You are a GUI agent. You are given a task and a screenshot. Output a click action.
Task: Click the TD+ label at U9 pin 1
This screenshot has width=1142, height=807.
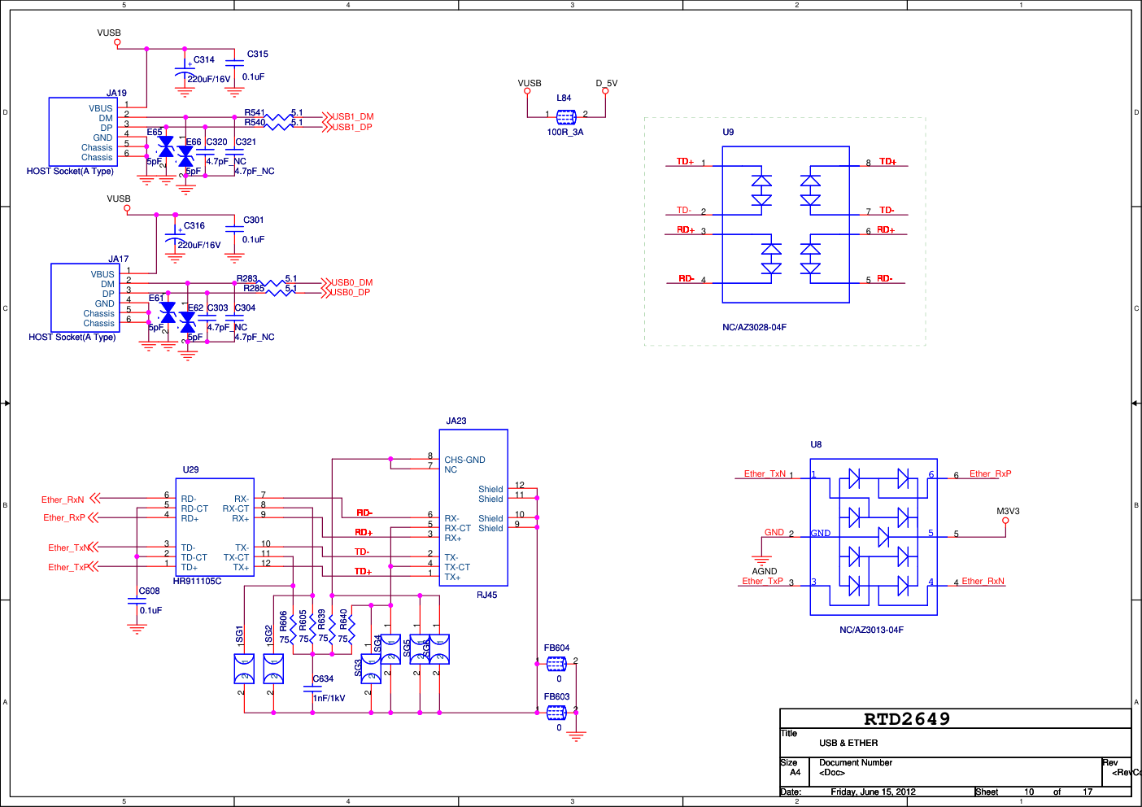click(x=686, y=162)
